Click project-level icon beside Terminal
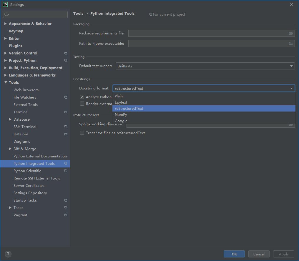 click(66, 112)
